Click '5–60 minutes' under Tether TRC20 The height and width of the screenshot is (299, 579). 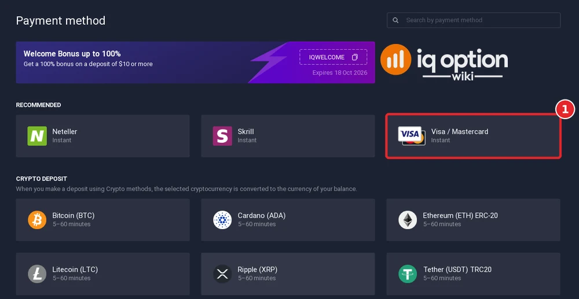[x=442, y=278]
